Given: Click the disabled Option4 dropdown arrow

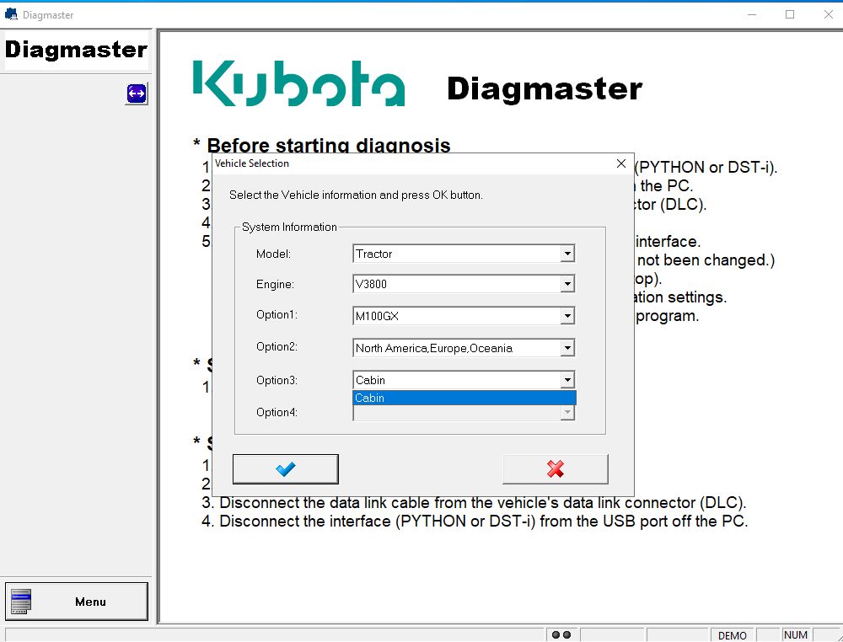Looking at the screenshot, I should point(567,413).
